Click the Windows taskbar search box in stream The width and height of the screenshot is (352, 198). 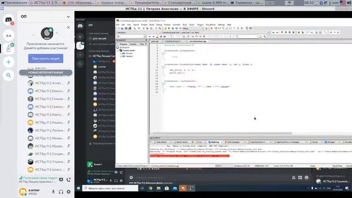[110, 188]
